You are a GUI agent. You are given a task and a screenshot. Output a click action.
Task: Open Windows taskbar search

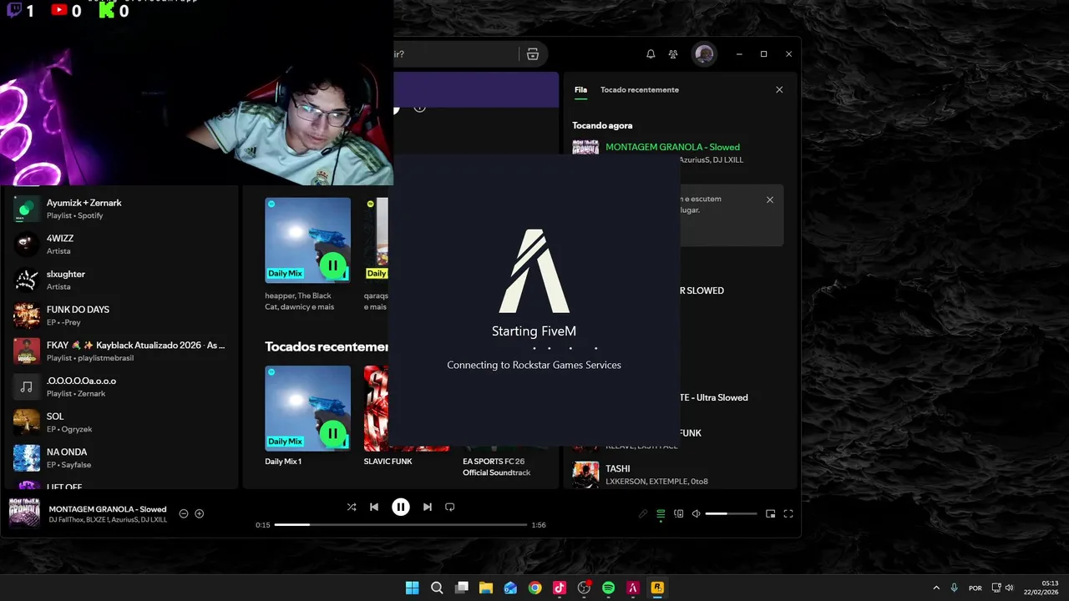[x=437, y=588]
